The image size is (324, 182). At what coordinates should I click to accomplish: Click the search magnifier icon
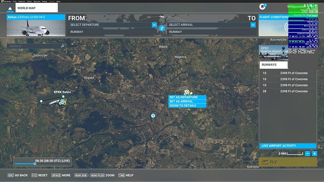click(x=62, y=46)
